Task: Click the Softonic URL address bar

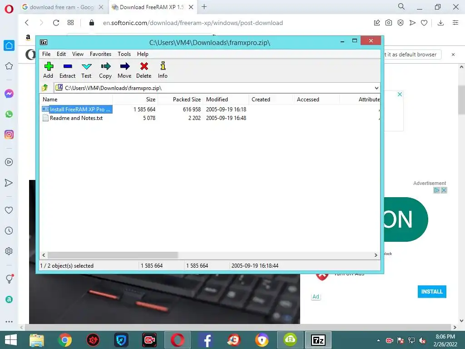Action: pyautogui.click(x=193, y=23)
